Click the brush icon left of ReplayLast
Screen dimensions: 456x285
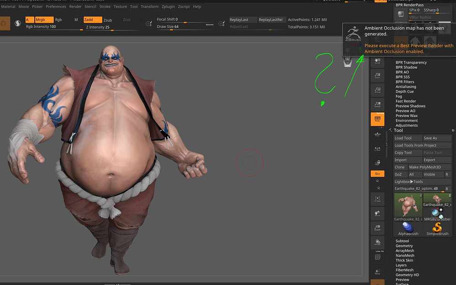pyautogui.click(x=221, y=24)
